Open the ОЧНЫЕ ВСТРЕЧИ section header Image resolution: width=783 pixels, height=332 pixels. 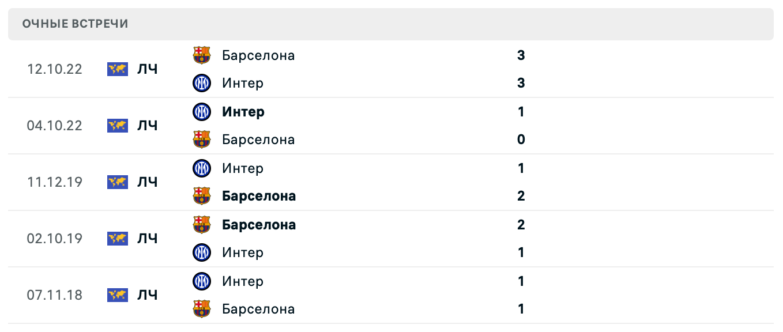(x=75, y=24)
